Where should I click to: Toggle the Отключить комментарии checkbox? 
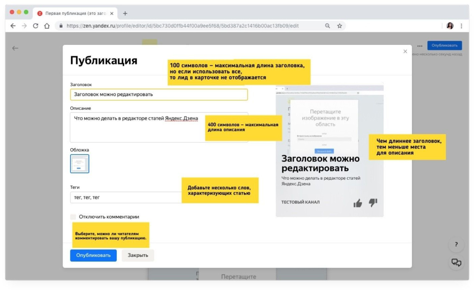73,217
